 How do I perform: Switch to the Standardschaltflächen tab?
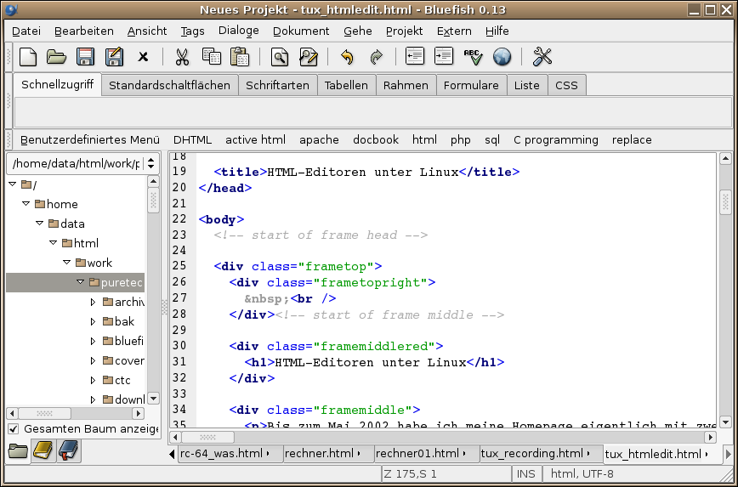pyautogui.click(x=169, y=85)
